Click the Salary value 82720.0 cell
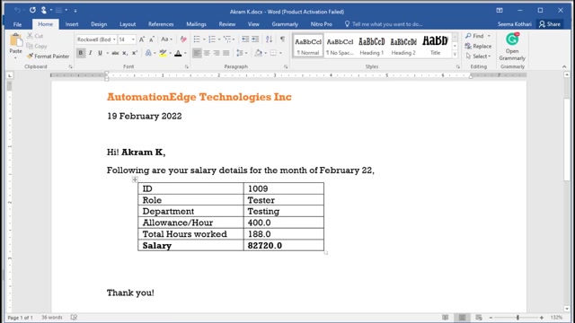The width and height of the screenshot is (575, 323). pyautogui.click(x=284, y=245)
